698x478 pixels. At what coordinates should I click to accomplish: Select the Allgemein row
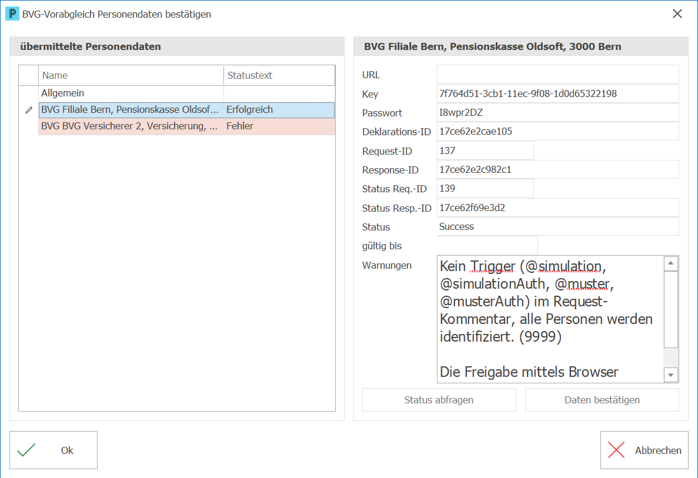[186, 93]
